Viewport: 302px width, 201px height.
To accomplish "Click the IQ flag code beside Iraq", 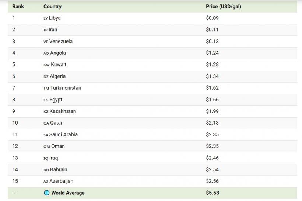I will coord(46,158).
